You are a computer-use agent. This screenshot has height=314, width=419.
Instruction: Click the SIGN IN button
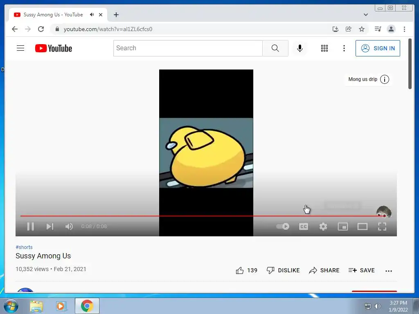(x=378, y=48)
